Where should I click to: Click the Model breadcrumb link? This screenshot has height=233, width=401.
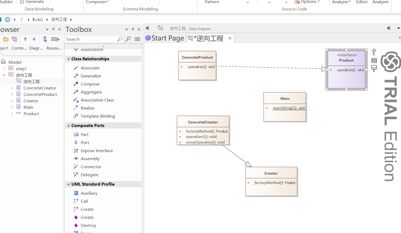point(37,20)
